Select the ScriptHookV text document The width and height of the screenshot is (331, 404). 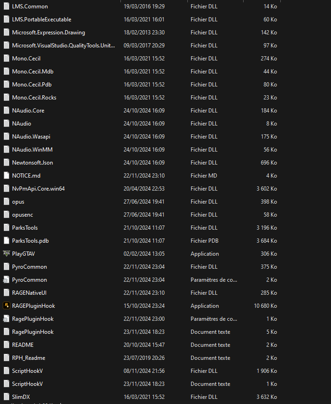click(x=27, y=384)
